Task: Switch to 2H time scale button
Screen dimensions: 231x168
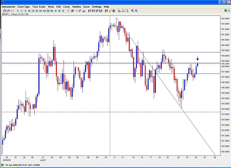Action: pyautogui.click(x=44, y=11)
